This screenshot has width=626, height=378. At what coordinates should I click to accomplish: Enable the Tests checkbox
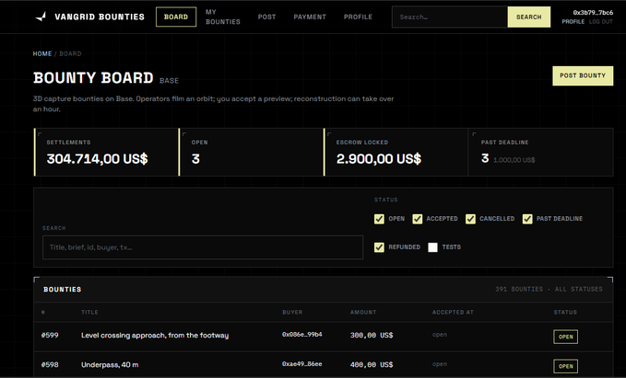point(432,247)
